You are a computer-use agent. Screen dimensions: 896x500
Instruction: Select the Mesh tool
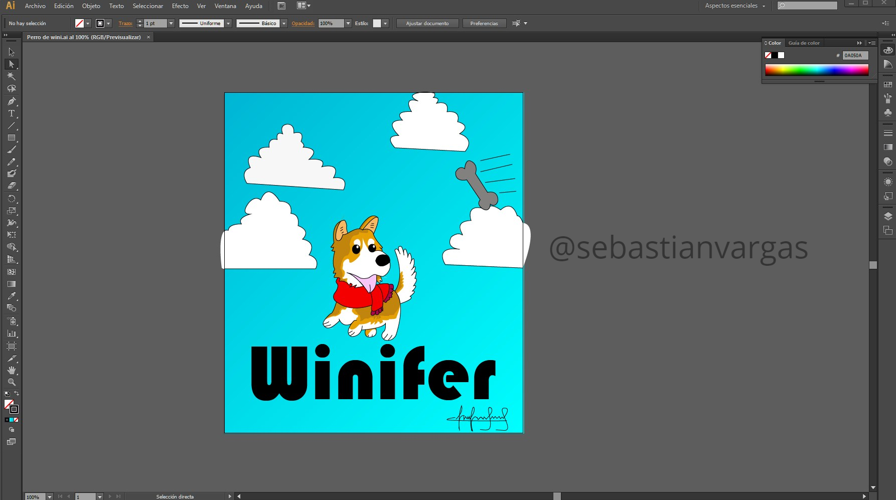click(12, 272)
